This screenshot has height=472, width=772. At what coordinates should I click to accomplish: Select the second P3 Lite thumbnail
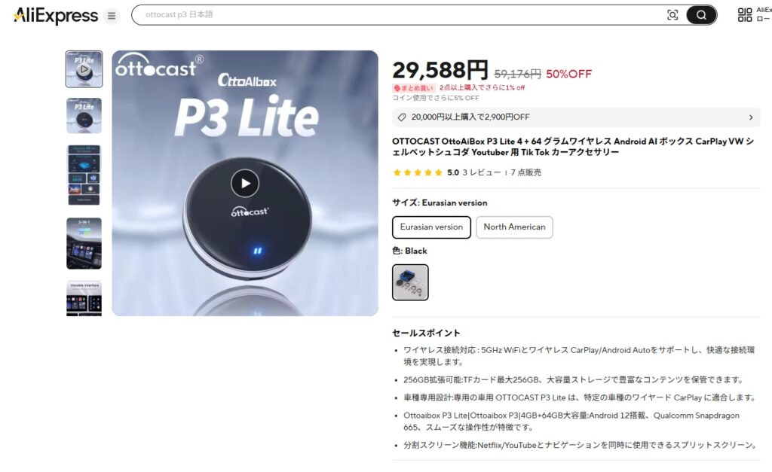coord(84,115)
